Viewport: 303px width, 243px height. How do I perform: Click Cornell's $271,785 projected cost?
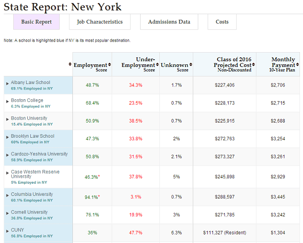pyautogui.click(x=225, y=215)
